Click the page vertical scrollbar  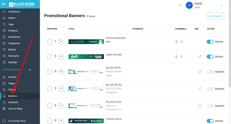point(230,44)
